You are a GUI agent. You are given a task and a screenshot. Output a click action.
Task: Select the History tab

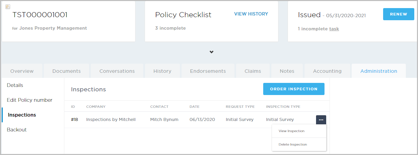(162, 71)
